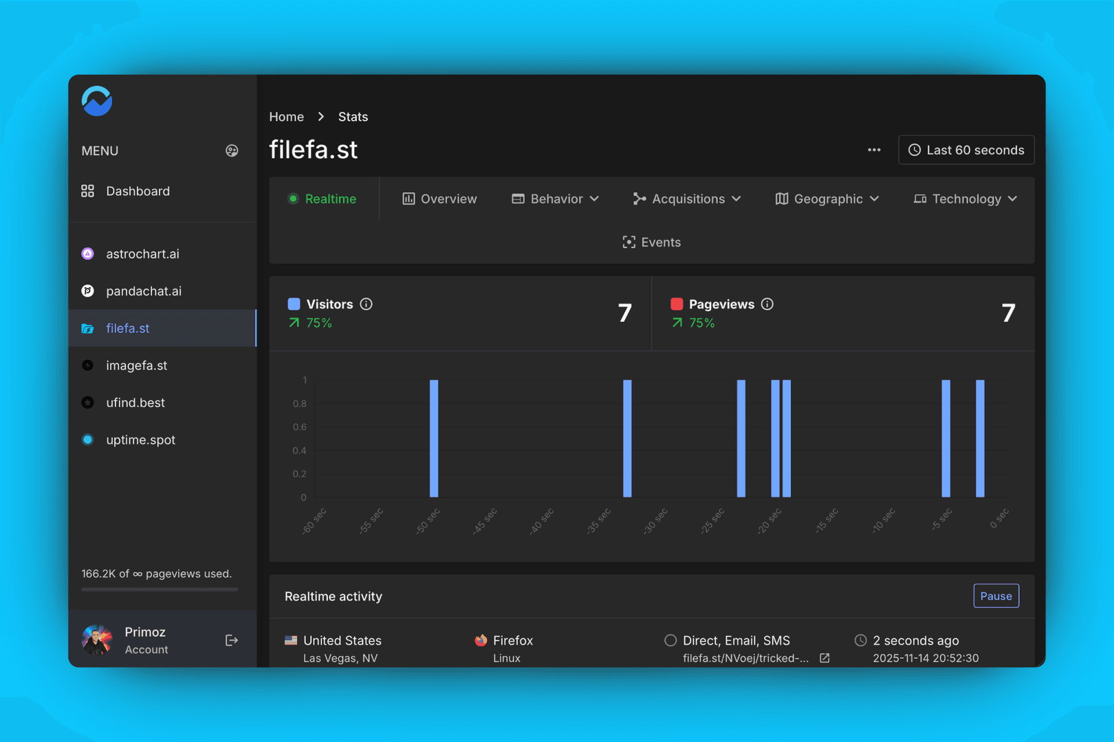
Task: Click the info icon beside Pageviews metric
Action: coord(767,304)
